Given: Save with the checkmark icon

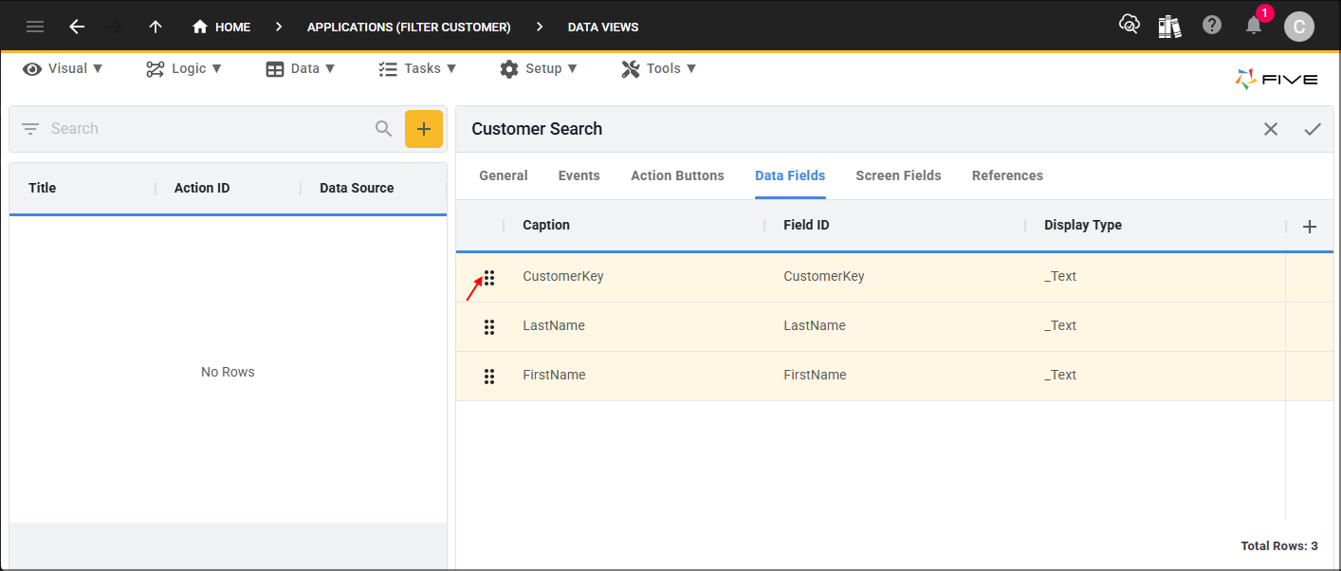Looking at the screenshot, I should pos(1313,129).
